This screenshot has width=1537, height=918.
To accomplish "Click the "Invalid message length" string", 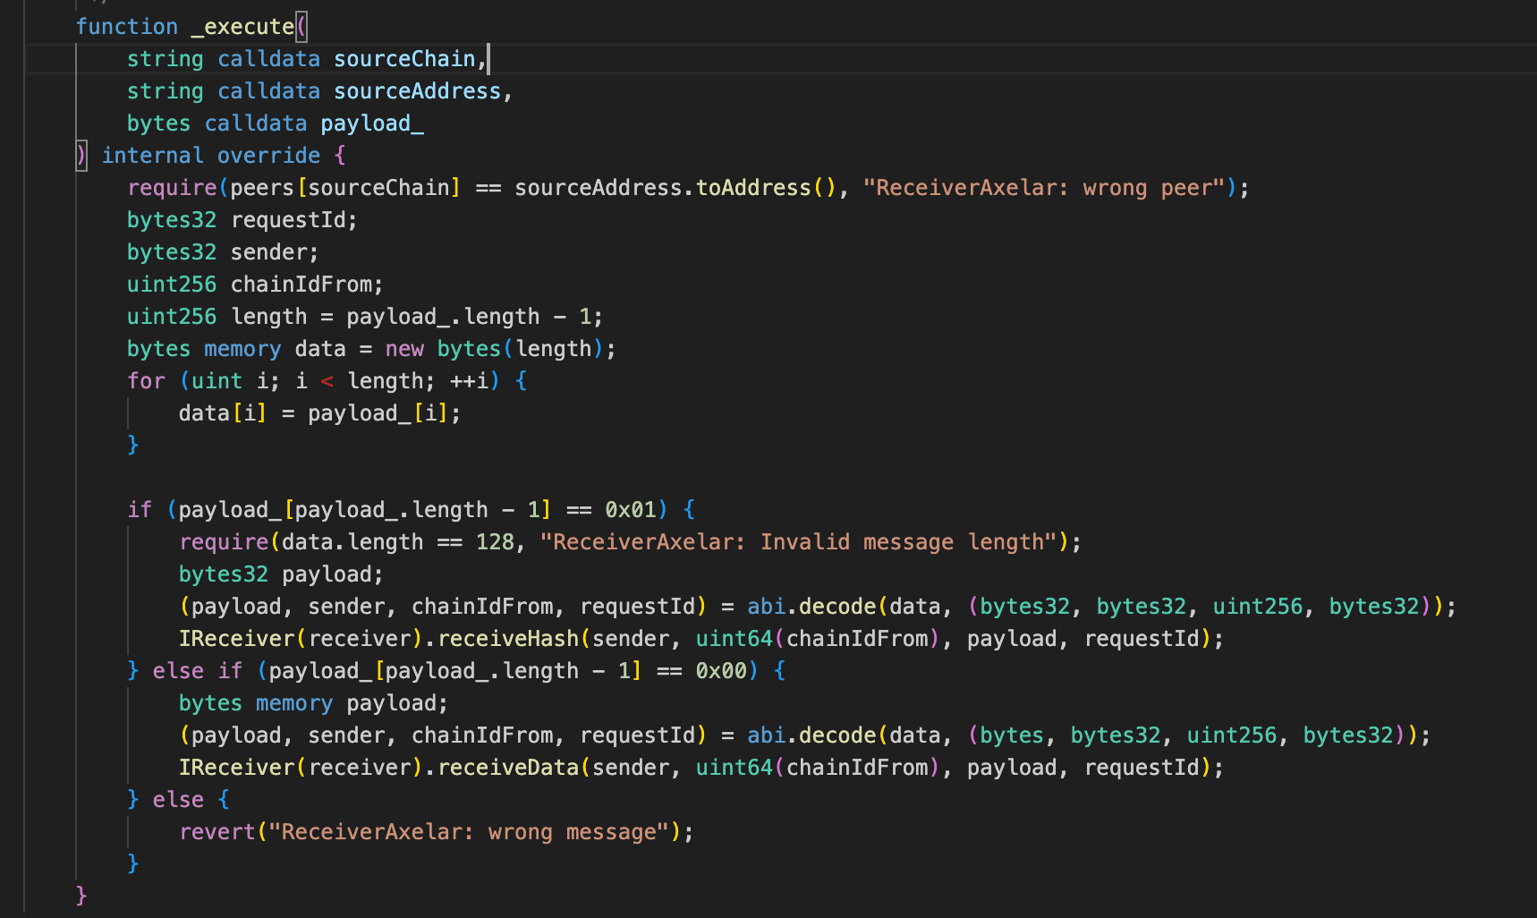I will coord(799,542).
